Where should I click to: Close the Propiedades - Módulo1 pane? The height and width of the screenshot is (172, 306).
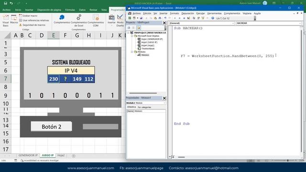(164, 98)
